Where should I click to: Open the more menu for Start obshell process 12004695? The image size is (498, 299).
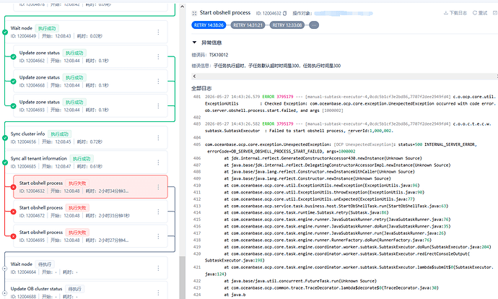(x=158, y=236)
